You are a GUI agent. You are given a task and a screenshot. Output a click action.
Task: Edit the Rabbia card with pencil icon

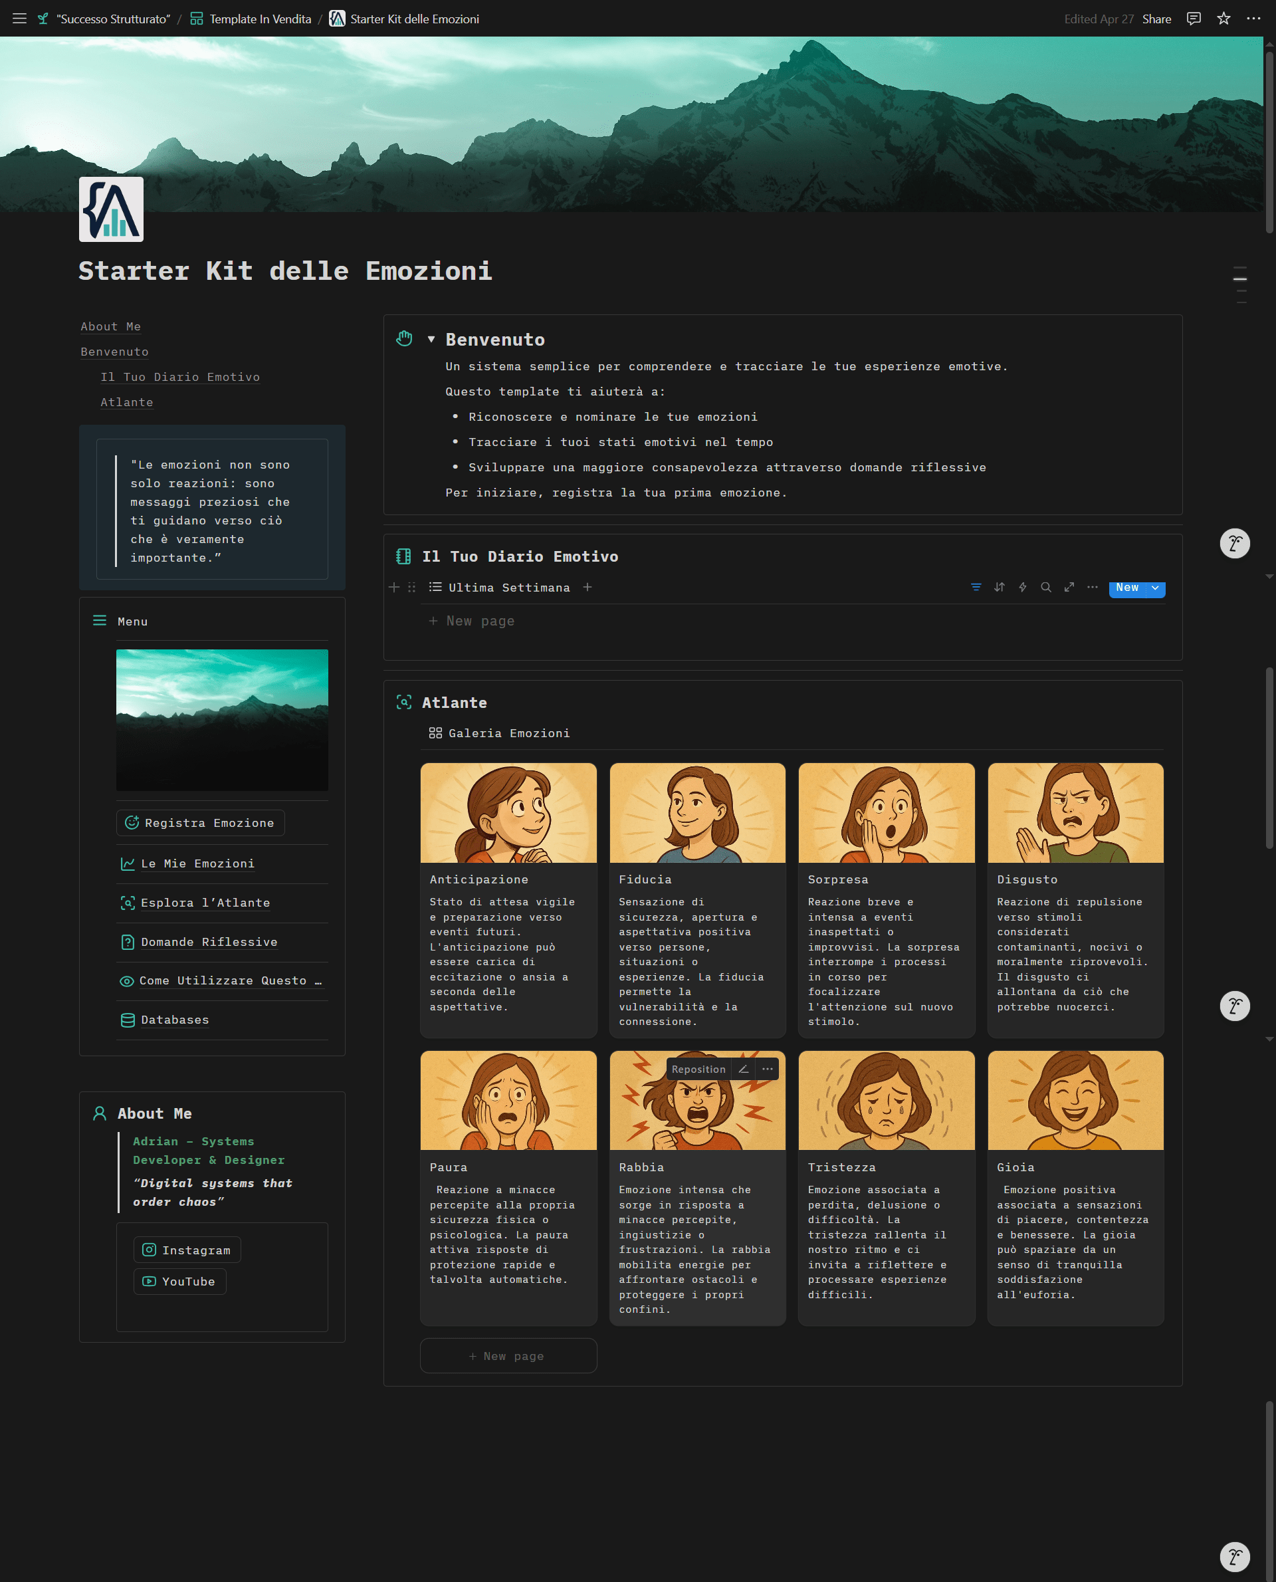point(743,1069)
